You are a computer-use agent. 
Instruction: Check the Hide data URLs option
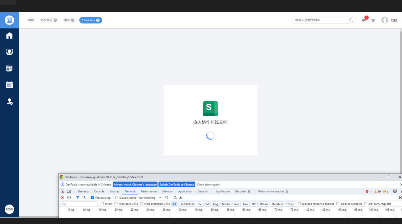(x=116, y=204)
